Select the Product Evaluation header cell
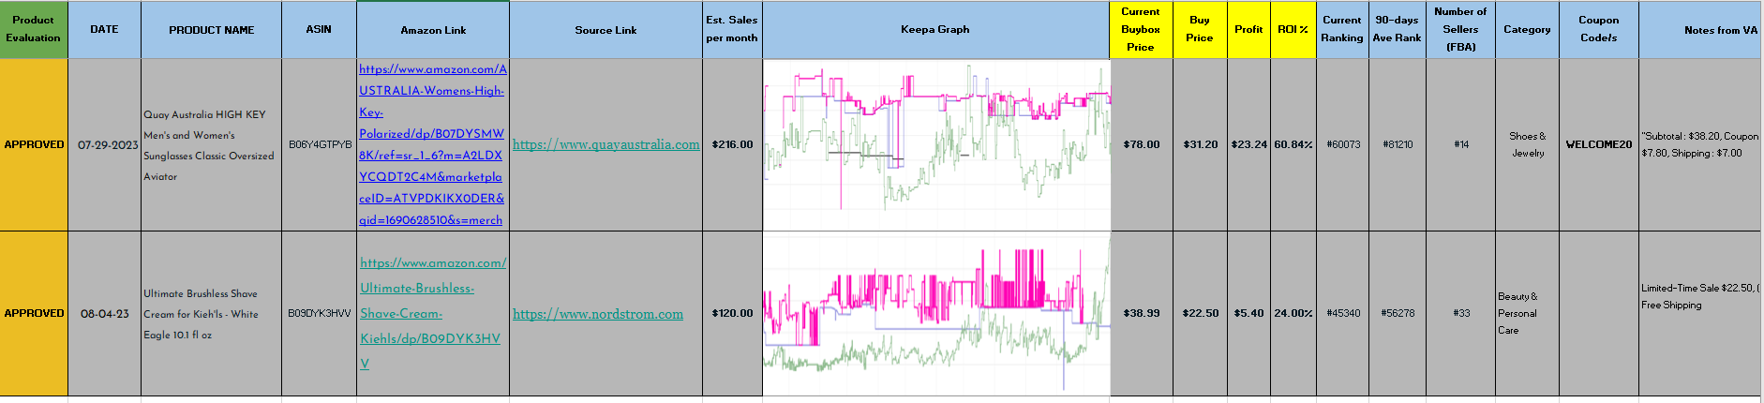Viewport: 1764px width, 403px height. point(34,29)
